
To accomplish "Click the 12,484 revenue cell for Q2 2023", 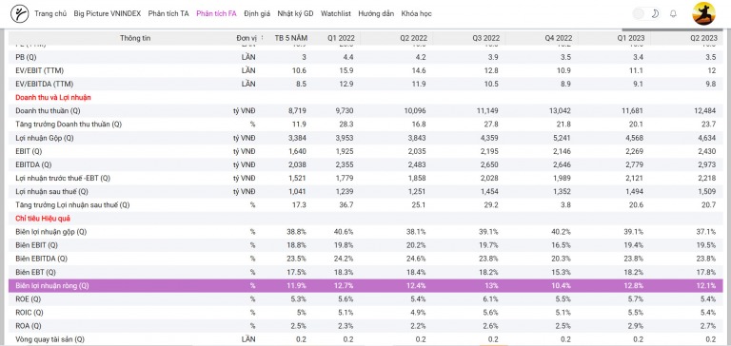I will click(x=706, y=111).
